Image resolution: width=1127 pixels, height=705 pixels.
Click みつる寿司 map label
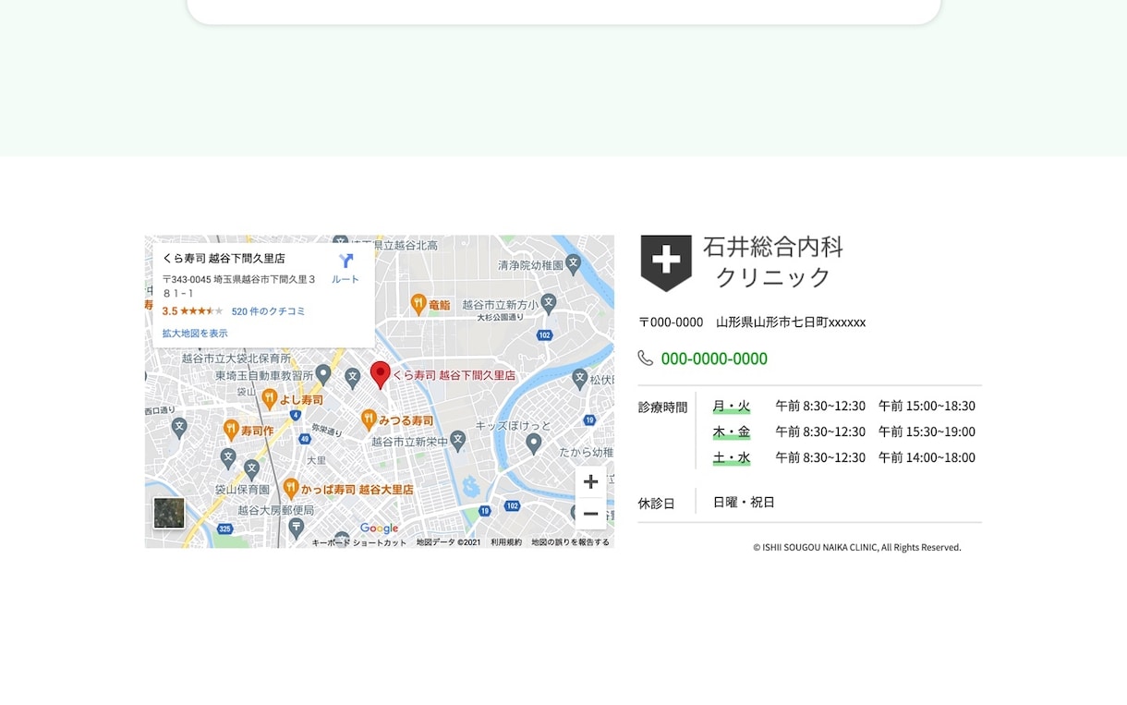click(406, 420)
